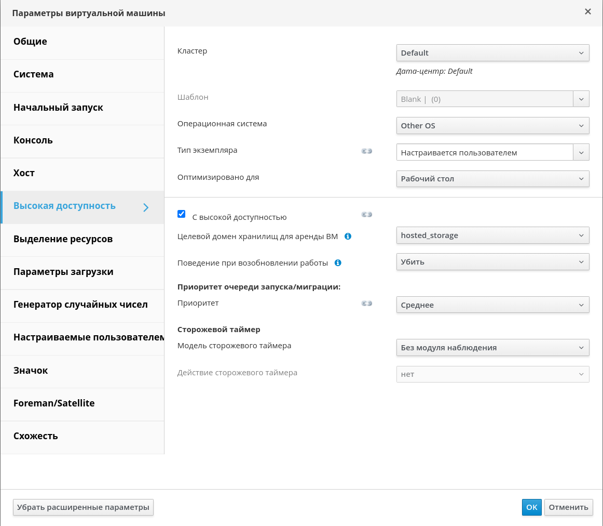Image resolution: width=603 pixels, height=526 pixels.
Task: Expand the Поведение при возобновлении работы dropdown
Action: 492,262
